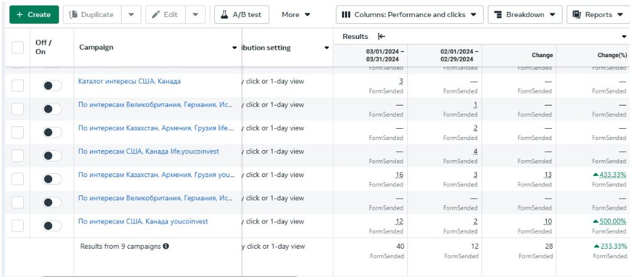The width and height of the screenshot is (638, 277).
Task: Tick the select-all checkbox in table header
Action: point(18,48)
